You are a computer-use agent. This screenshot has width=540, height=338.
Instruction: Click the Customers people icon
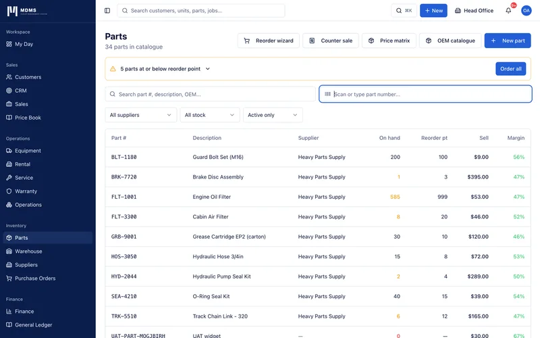9,77
